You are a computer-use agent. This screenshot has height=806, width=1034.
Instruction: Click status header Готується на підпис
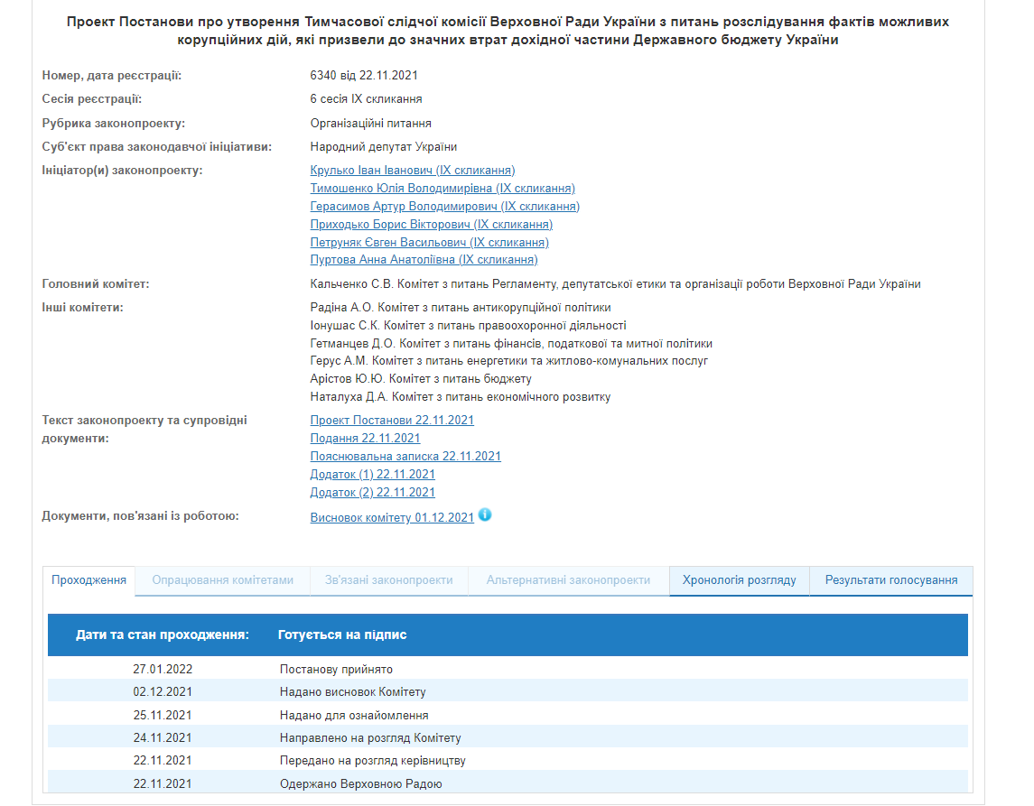[342, 635]
